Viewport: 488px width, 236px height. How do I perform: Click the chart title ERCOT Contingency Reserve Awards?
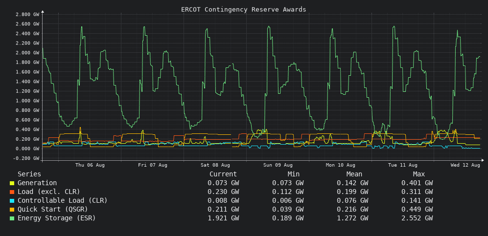pos(244,10)
